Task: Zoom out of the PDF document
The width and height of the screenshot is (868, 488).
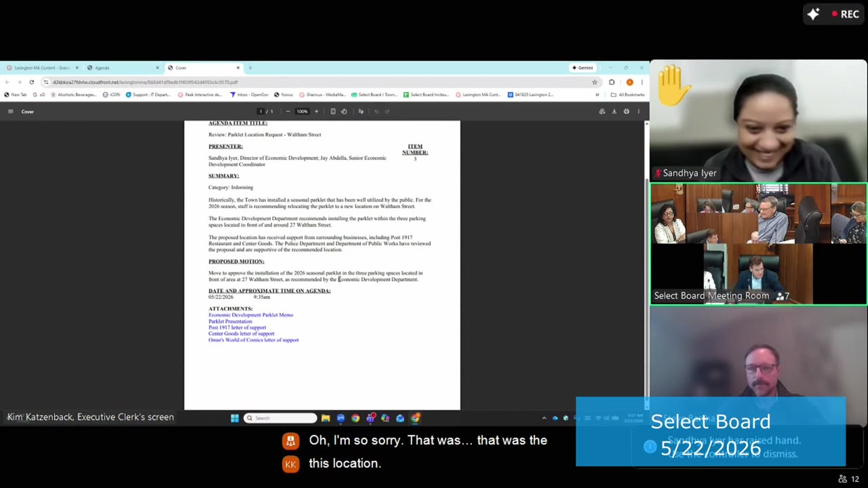Action: pos(288,111)
